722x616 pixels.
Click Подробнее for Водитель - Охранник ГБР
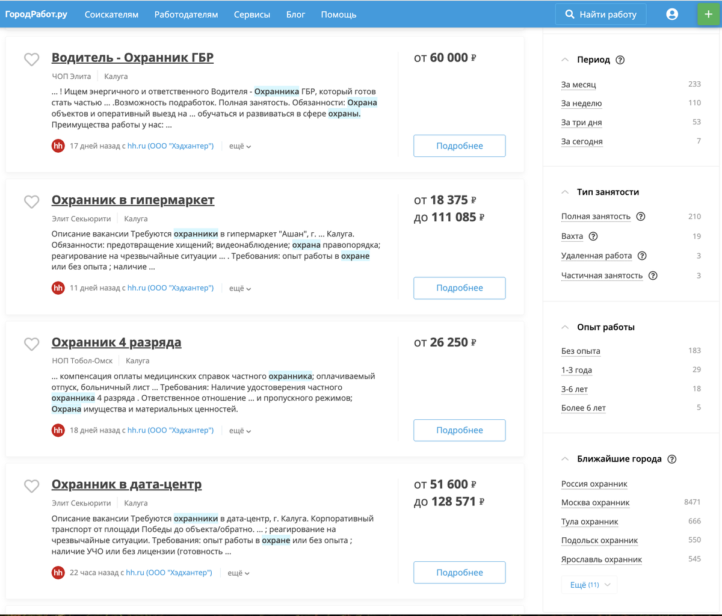[460, 146]
